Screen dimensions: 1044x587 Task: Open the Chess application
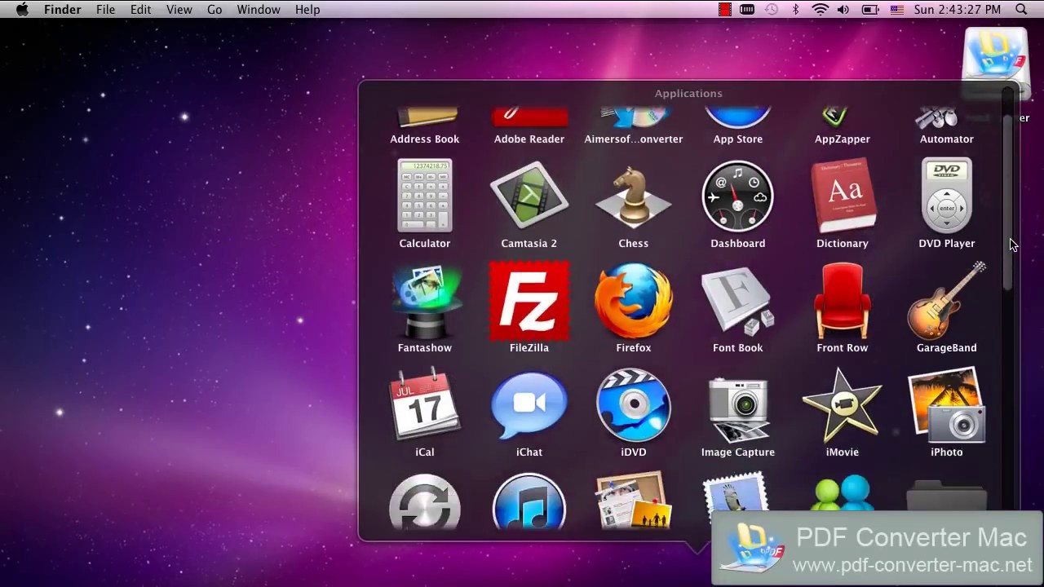[x=634, y=196]
